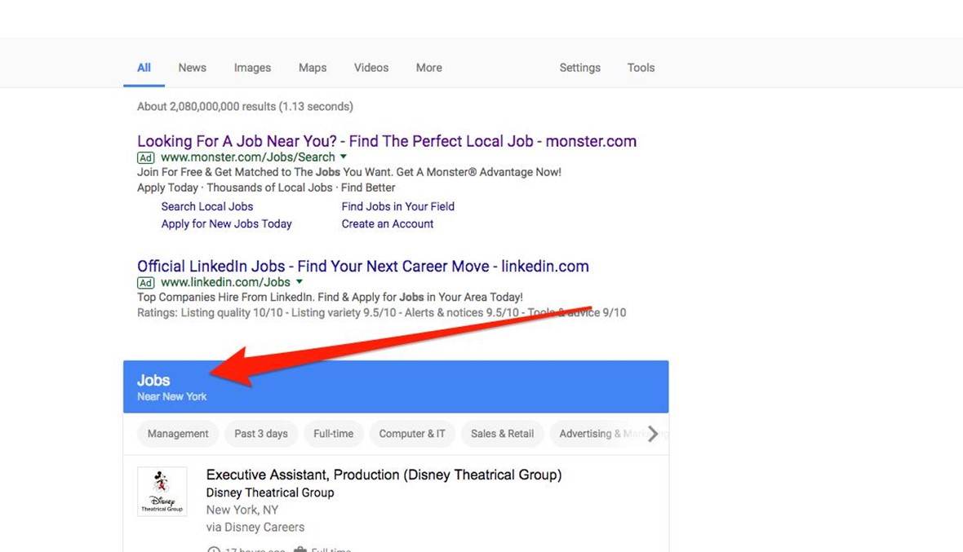Open the More search options menu

[x=428, y=68]
